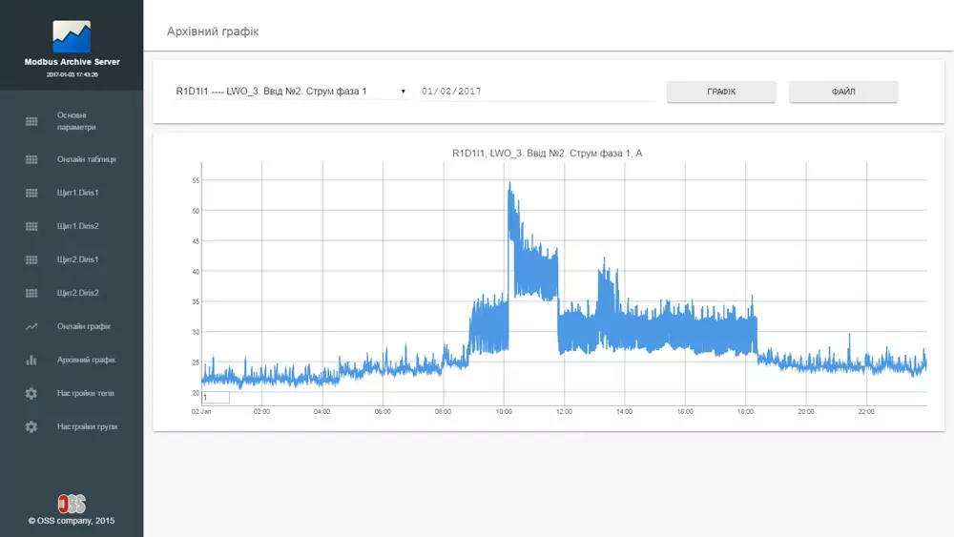Click the ГРАФІК button

pos(721,92)
